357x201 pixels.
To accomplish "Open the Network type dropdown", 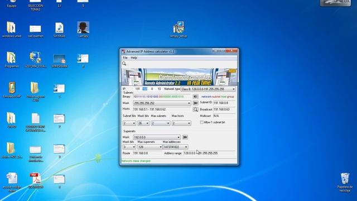I will 208,89.
